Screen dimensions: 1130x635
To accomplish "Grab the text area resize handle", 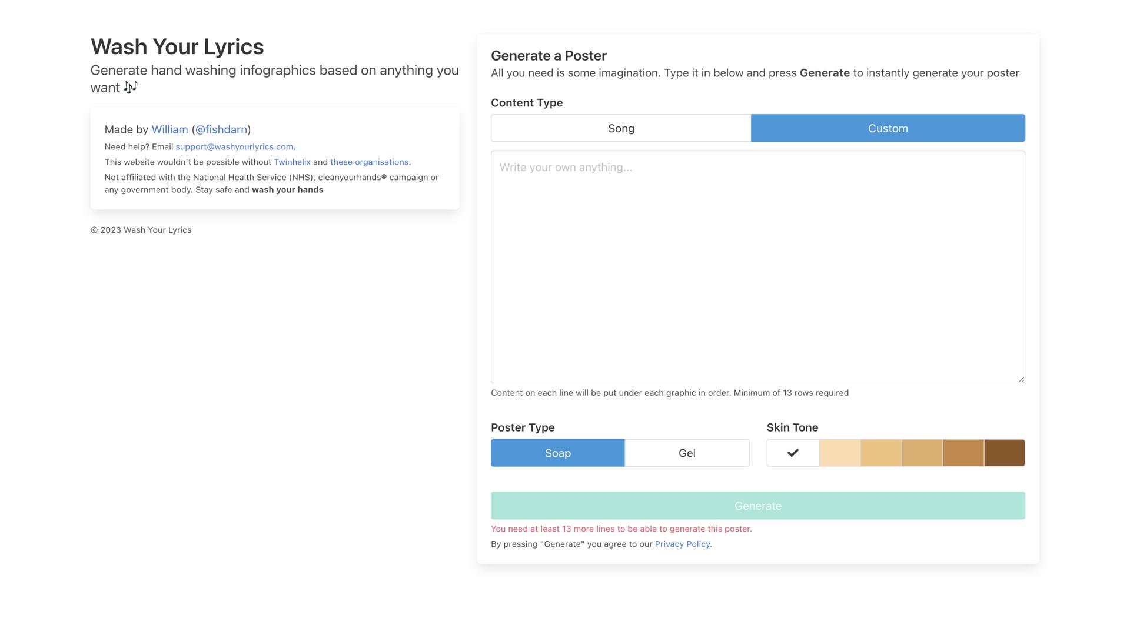I will pos(1021,379).
